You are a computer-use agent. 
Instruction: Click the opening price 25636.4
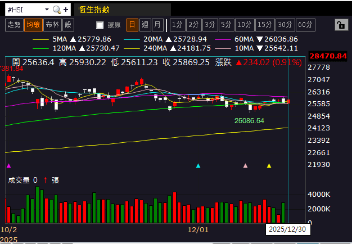point(38,62)
